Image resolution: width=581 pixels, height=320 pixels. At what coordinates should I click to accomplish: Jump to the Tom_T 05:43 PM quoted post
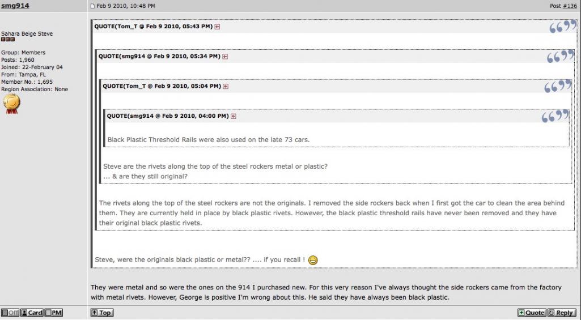(x=217, y=27)
